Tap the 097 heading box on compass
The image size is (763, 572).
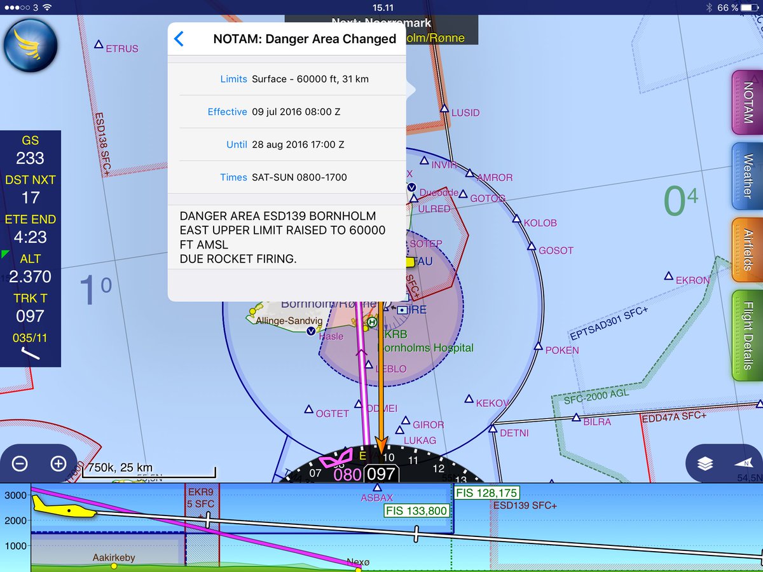[381, 474]
